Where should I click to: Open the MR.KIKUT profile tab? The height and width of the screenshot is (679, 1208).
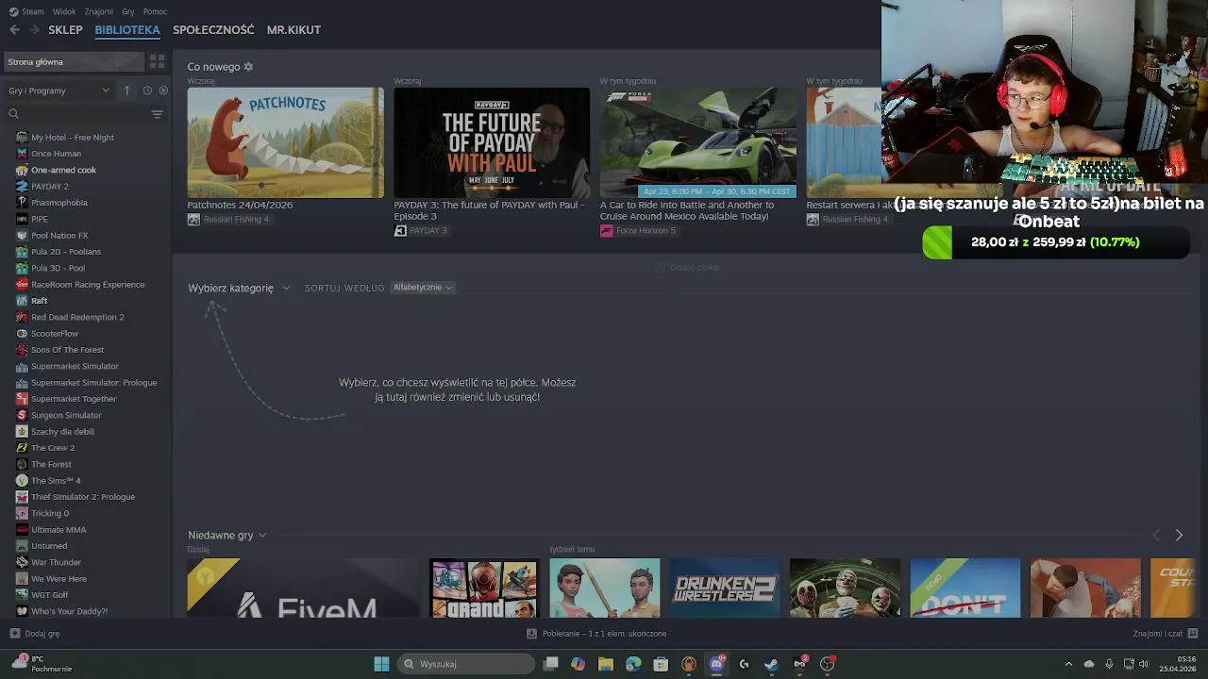(294, 30)
